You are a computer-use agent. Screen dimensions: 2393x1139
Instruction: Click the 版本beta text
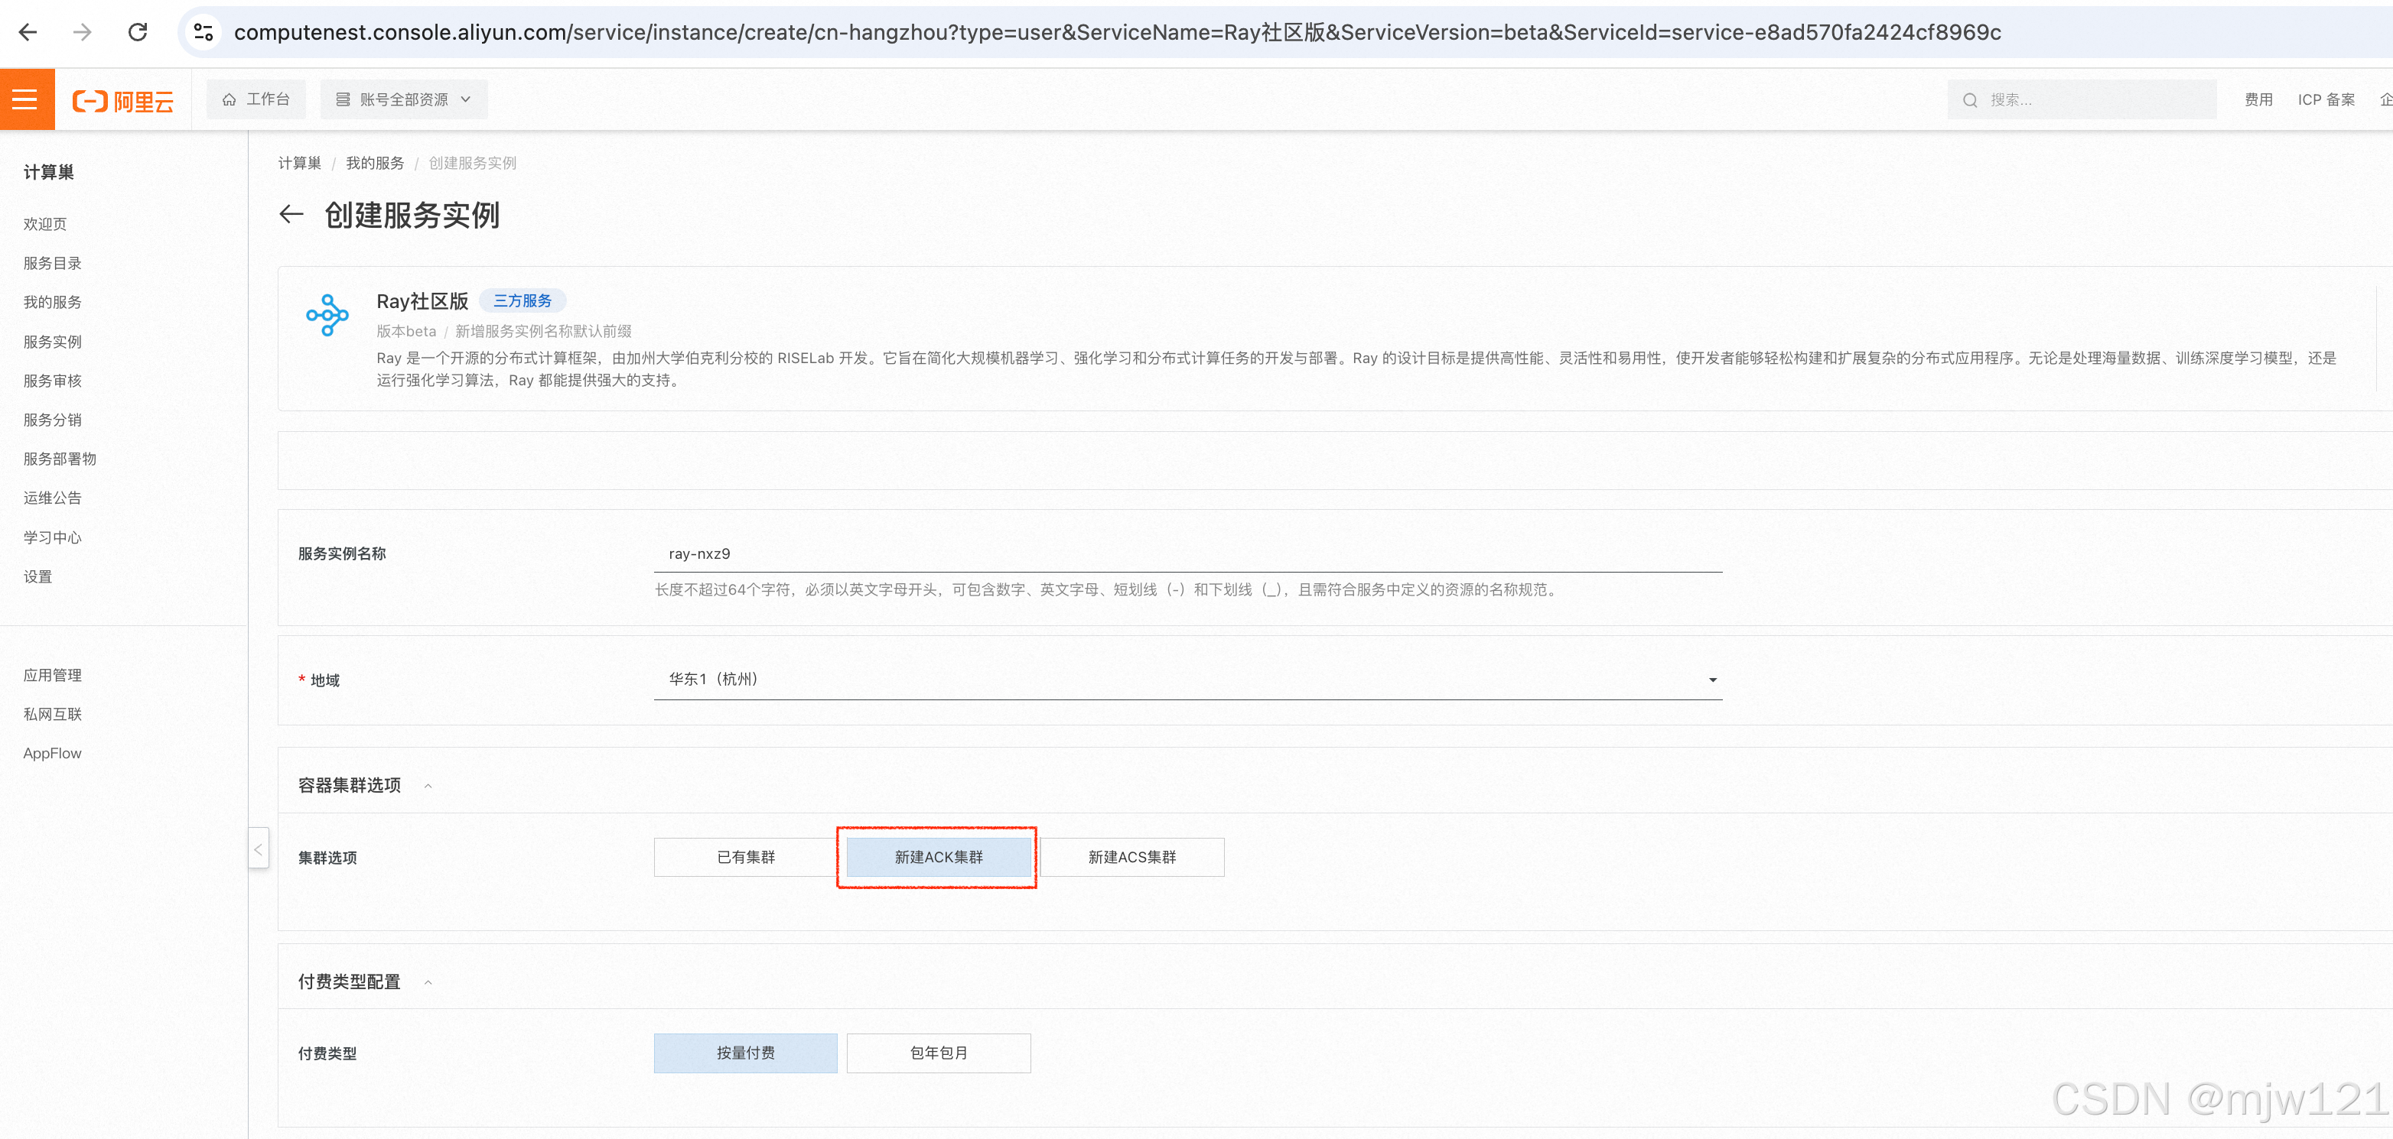click(406, 332)
